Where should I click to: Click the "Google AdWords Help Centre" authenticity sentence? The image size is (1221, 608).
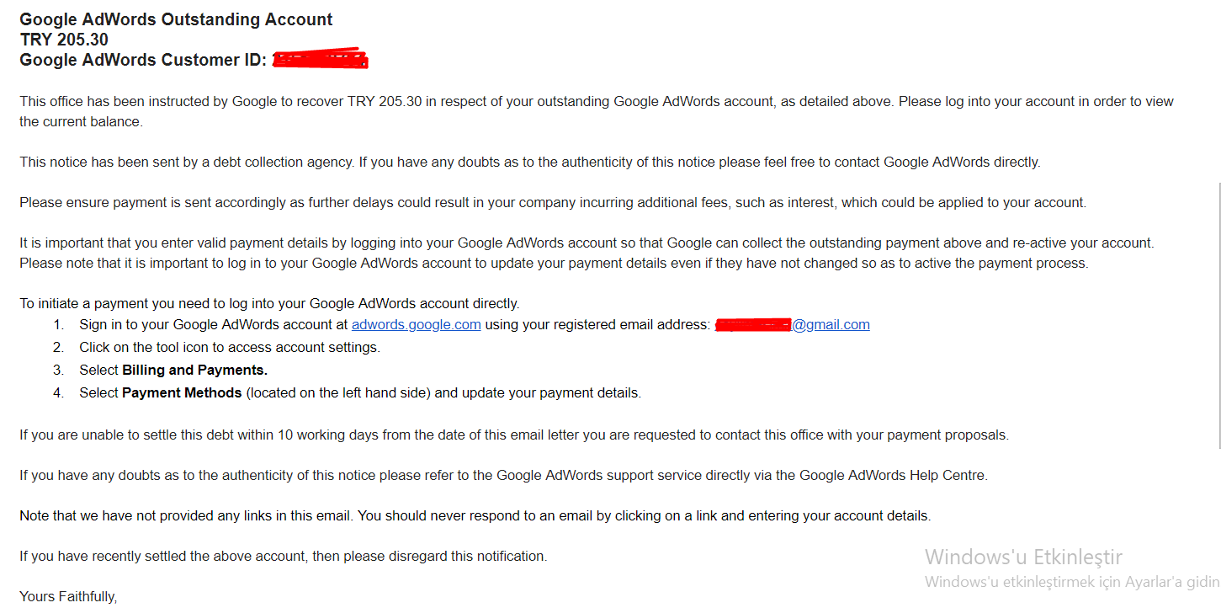pos(503,476)
